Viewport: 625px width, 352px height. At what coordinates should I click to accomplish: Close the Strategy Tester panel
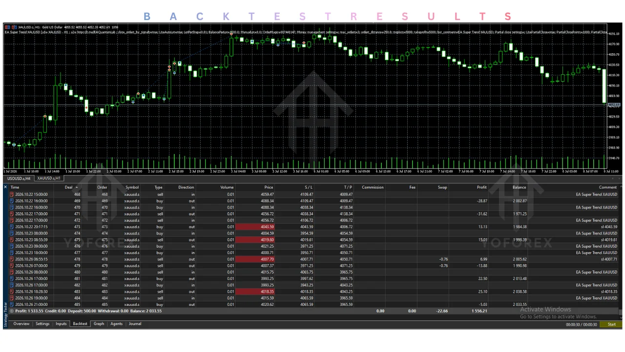click(5, 187)
